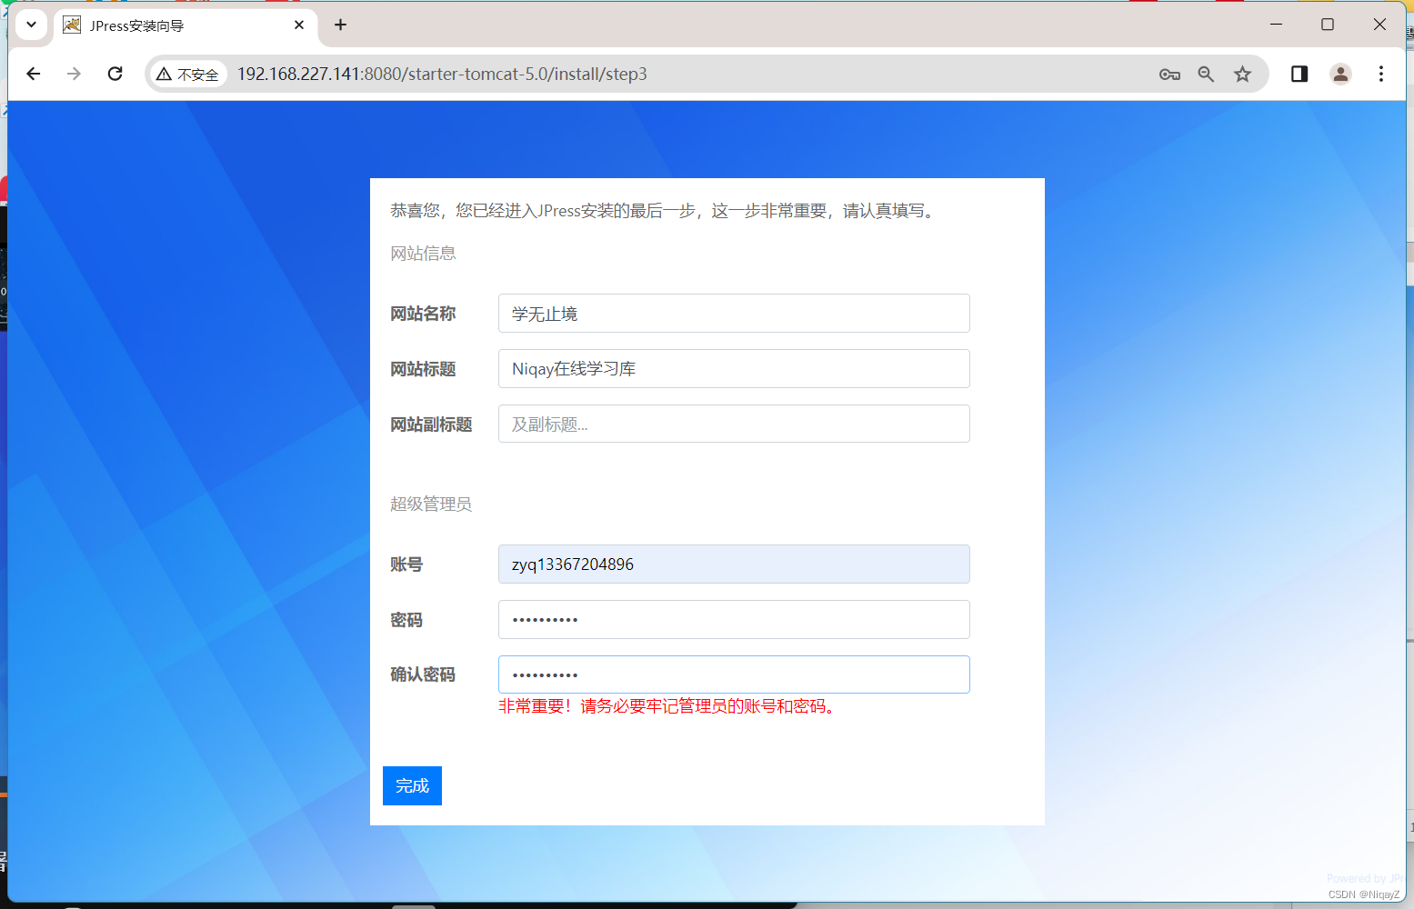Click the 确认密码 label

point(423,674)
